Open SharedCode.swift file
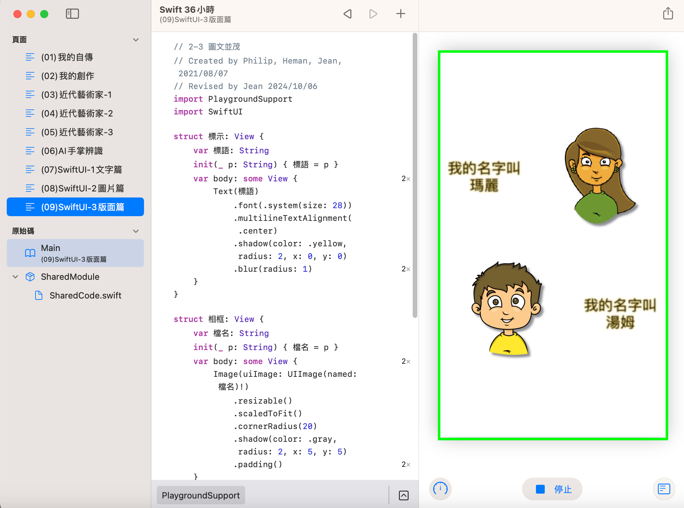684x508 pixels. coord(85,295)
